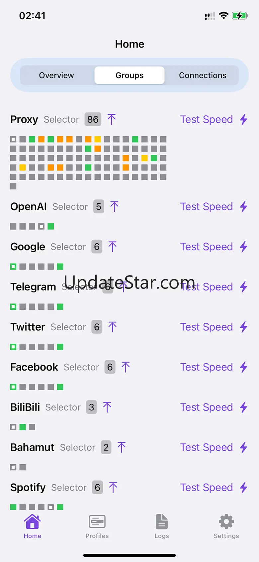Switch to the Overview tab

[56, 75]
